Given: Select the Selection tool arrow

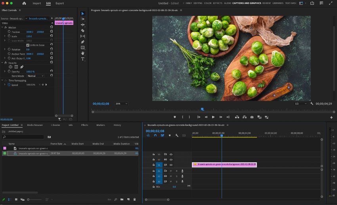Looking at the screenshot, I should [x=83, y=13].
